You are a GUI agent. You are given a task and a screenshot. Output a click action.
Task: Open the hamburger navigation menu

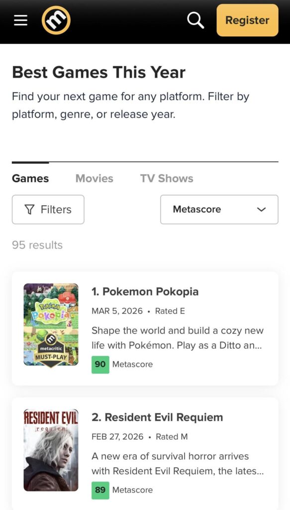tap(20, 20)
